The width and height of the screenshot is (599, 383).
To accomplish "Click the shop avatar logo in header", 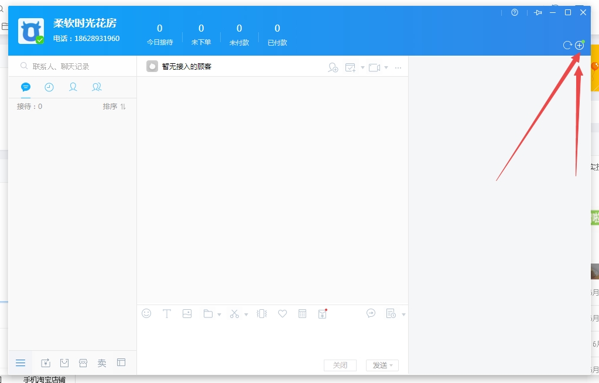I will point(31,31).
